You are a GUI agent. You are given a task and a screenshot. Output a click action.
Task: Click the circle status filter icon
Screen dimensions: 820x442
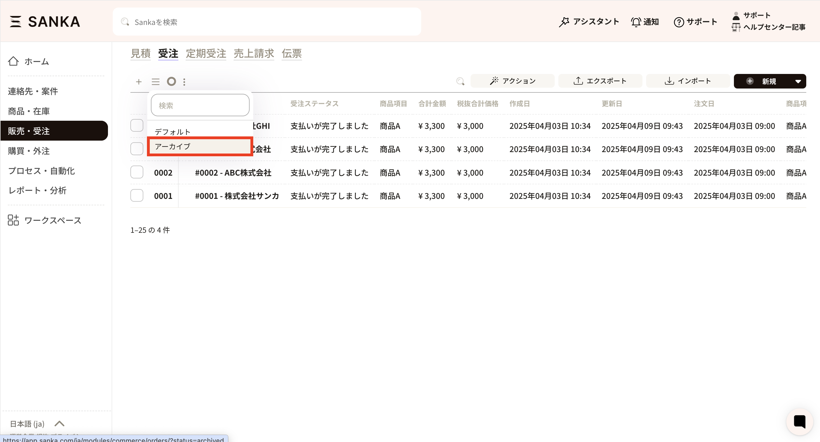(171, 82)
